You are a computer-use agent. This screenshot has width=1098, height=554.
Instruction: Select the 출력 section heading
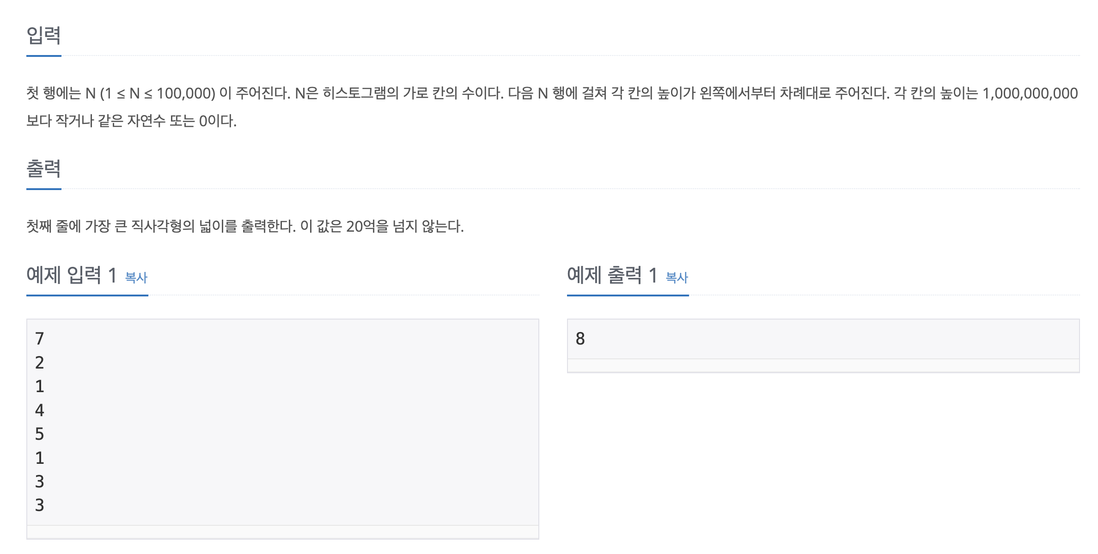click(x=44, y=169)
